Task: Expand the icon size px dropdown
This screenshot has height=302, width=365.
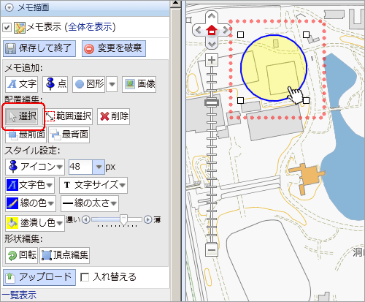Action: tap(99, 167)
